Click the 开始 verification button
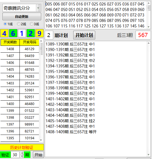The height and width of the screenshot is (159, 152). pyautogui.click(x=38, y=155)
